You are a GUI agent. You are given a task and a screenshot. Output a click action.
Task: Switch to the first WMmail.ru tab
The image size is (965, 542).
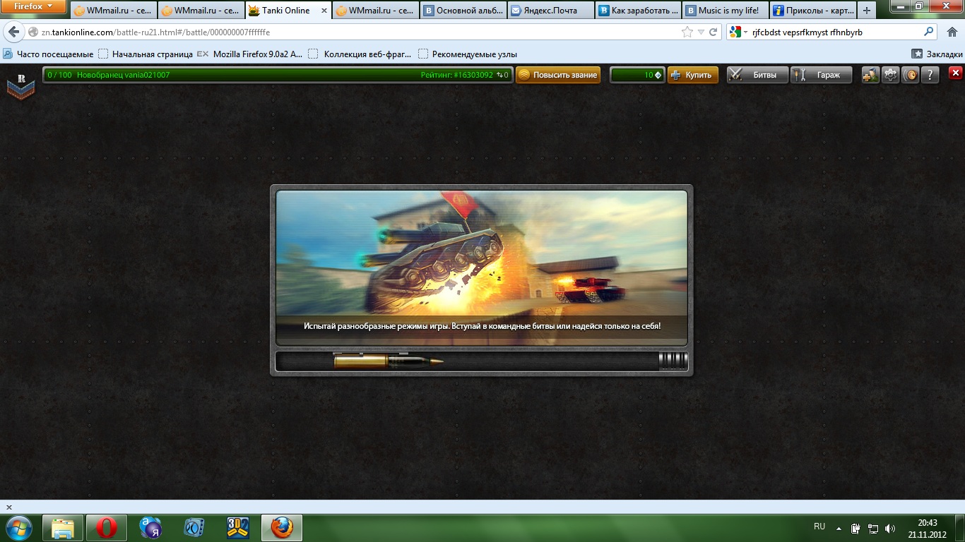pyautogui.click(x=114, y=11)
